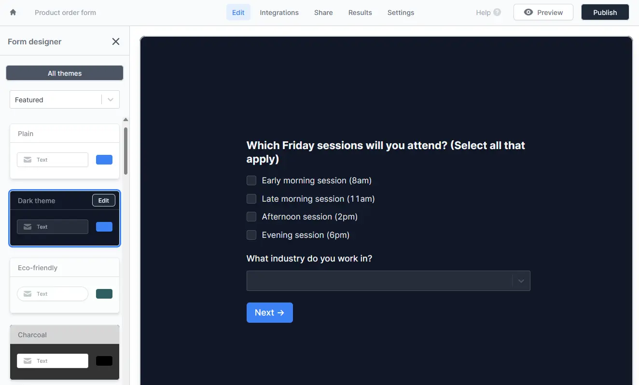Image resolution: width=639 pixels, height=385 pixels.
Task: Click the Next arrow button
Action: point(270,313)
